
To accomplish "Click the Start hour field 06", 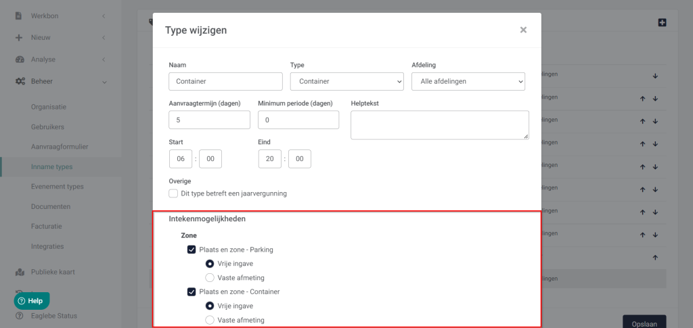I will pyautogui.click(x=181, y=159).
